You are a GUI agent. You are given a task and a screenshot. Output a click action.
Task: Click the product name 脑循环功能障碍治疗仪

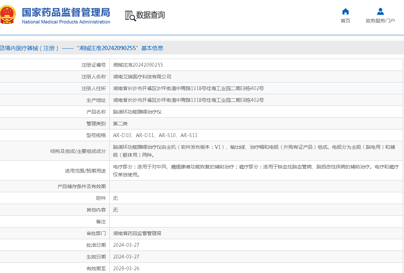click(x=137, y=112)
